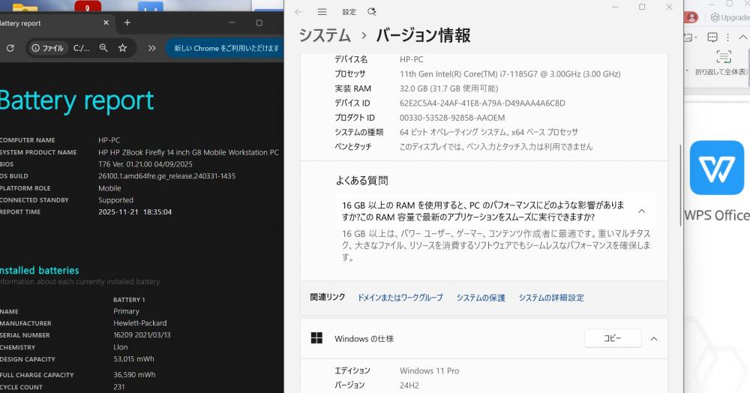Click the Windows 11 Pro edition text
This screenshot has height=393, width=750.
click(429, 370)
